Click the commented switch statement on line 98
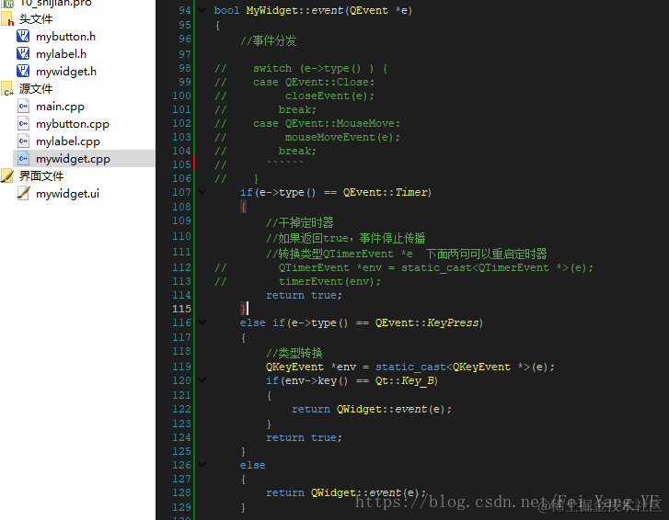The height and width of the screenshot is (520, 669). (320, 69)
